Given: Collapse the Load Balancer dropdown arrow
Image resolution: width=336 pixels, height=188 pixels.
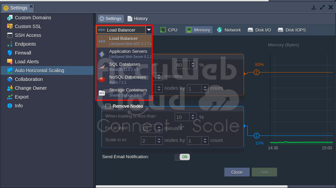Looking at the screenshot, I should 149,30.
